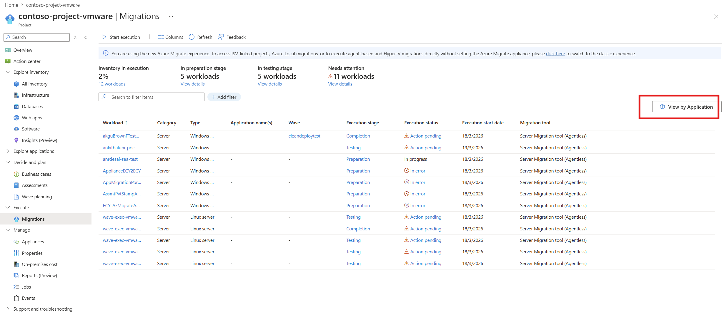This screenshot has height=320, width=724.
Task: Open workload anrdesai-sea-test
Action: tap(120, 159)
